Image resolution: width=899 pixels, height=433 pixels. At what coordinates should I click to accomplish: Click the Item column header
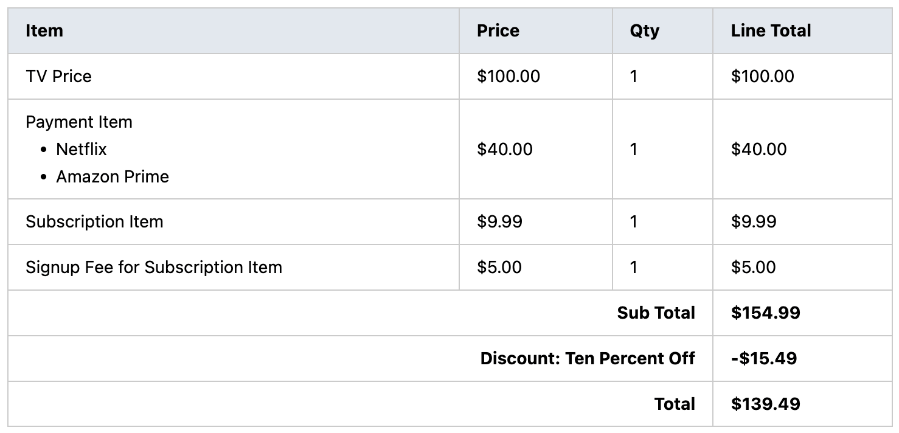44,31
